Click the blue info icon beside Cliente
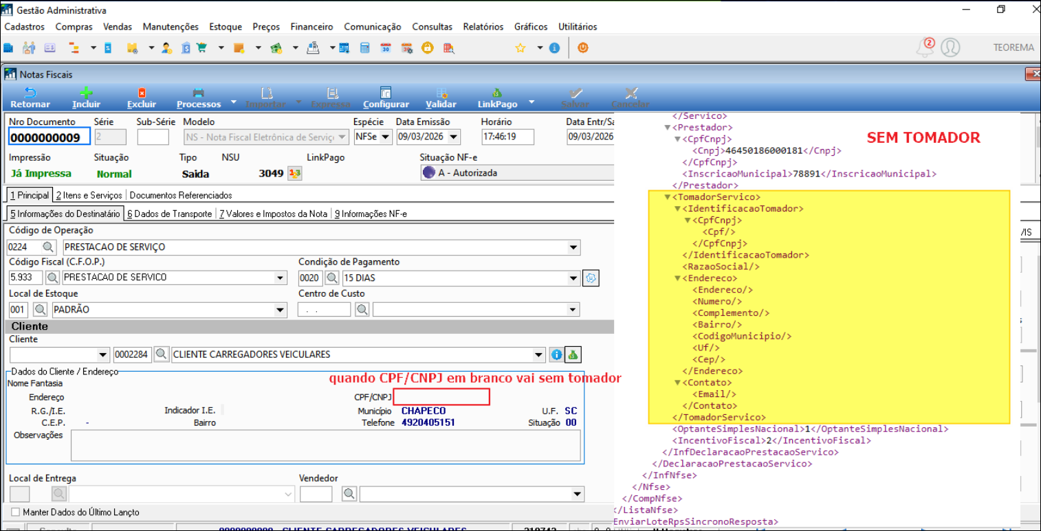 pos(557,355)
